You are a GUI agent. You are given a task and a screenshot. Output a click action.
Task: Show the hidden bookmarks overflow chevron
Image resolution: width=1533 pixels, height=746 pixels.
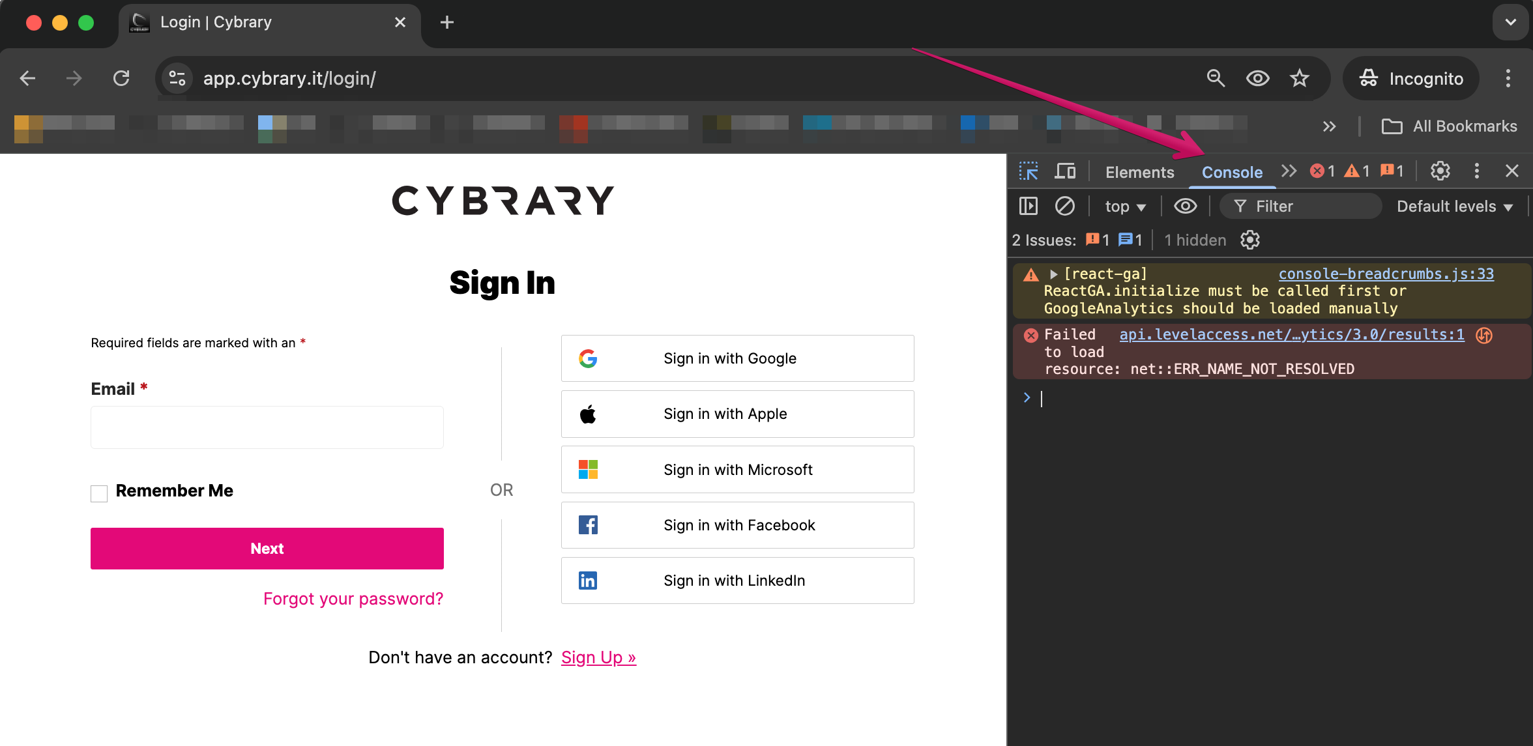[x=1329, y=126]
